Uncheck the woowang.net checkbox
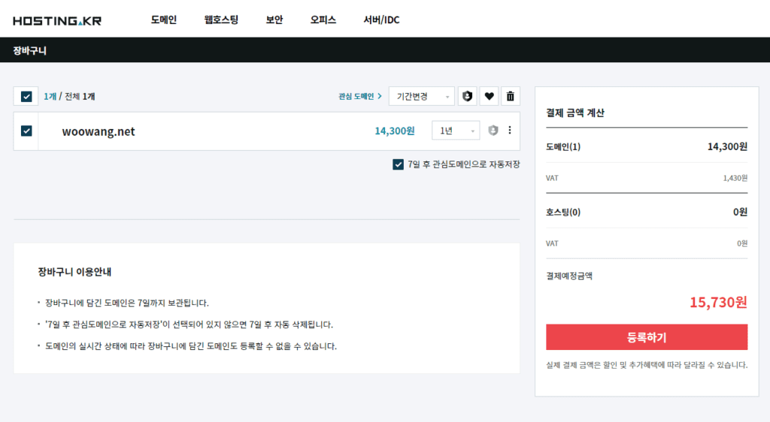Screen dimensions: 770x422 26,131
